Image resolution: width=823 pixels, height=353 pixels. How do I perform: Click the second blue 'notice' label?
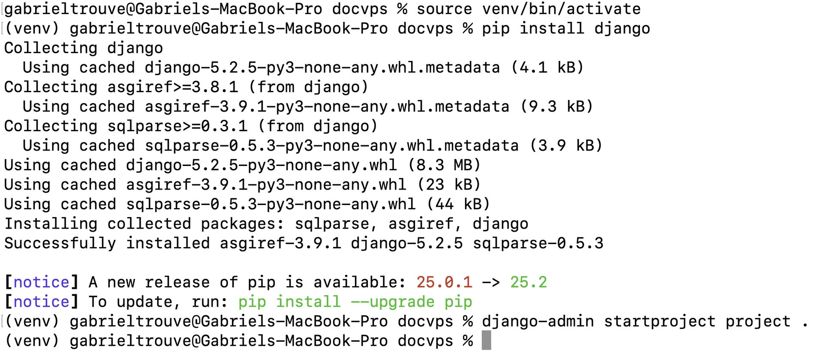pos(41,302)
